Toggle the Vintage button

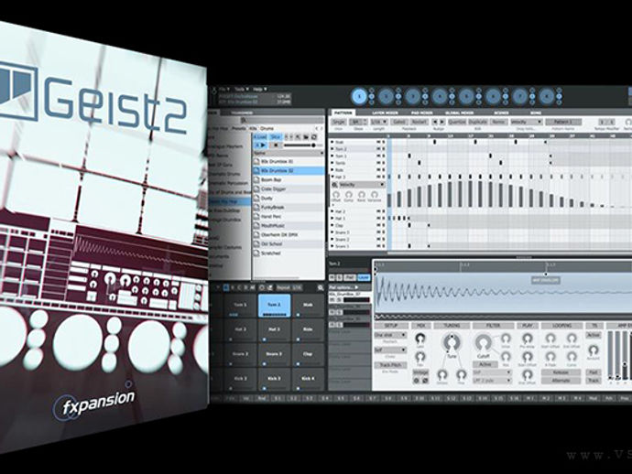[x=420, y=372]
